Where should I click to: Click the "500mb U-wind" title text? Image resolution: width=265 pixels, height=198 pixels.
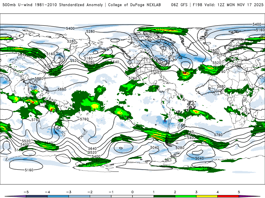(x=18, y=5)
